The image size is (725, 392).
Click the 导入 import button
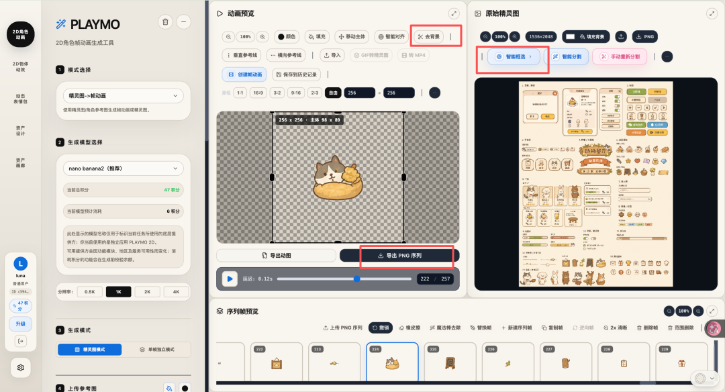pos(332,55)
